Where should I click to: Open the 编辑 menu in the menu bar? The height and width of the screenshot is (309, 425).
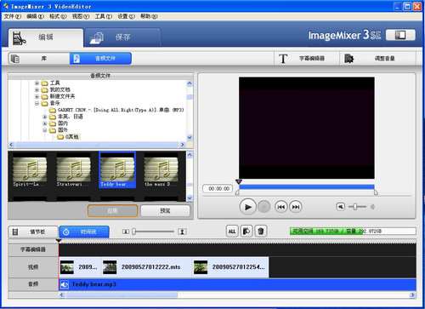click(35, 16)
